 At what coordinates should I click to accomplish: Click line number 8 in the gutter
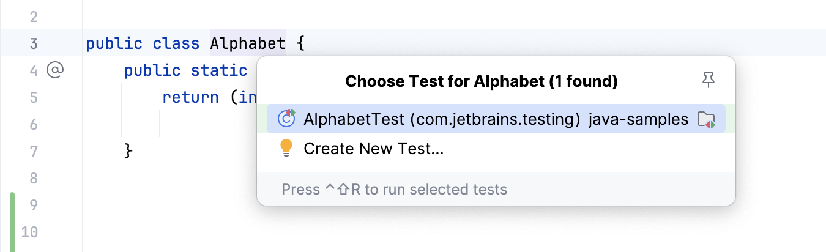pos(33,178)
